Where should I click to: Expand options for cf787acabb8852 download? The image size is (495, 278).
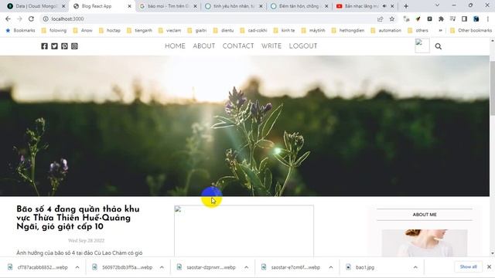point(77,267)
